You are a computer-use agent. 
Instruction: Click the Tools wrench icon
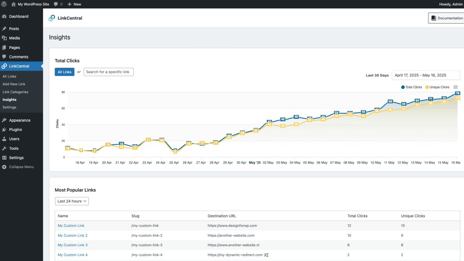[4, 148]
